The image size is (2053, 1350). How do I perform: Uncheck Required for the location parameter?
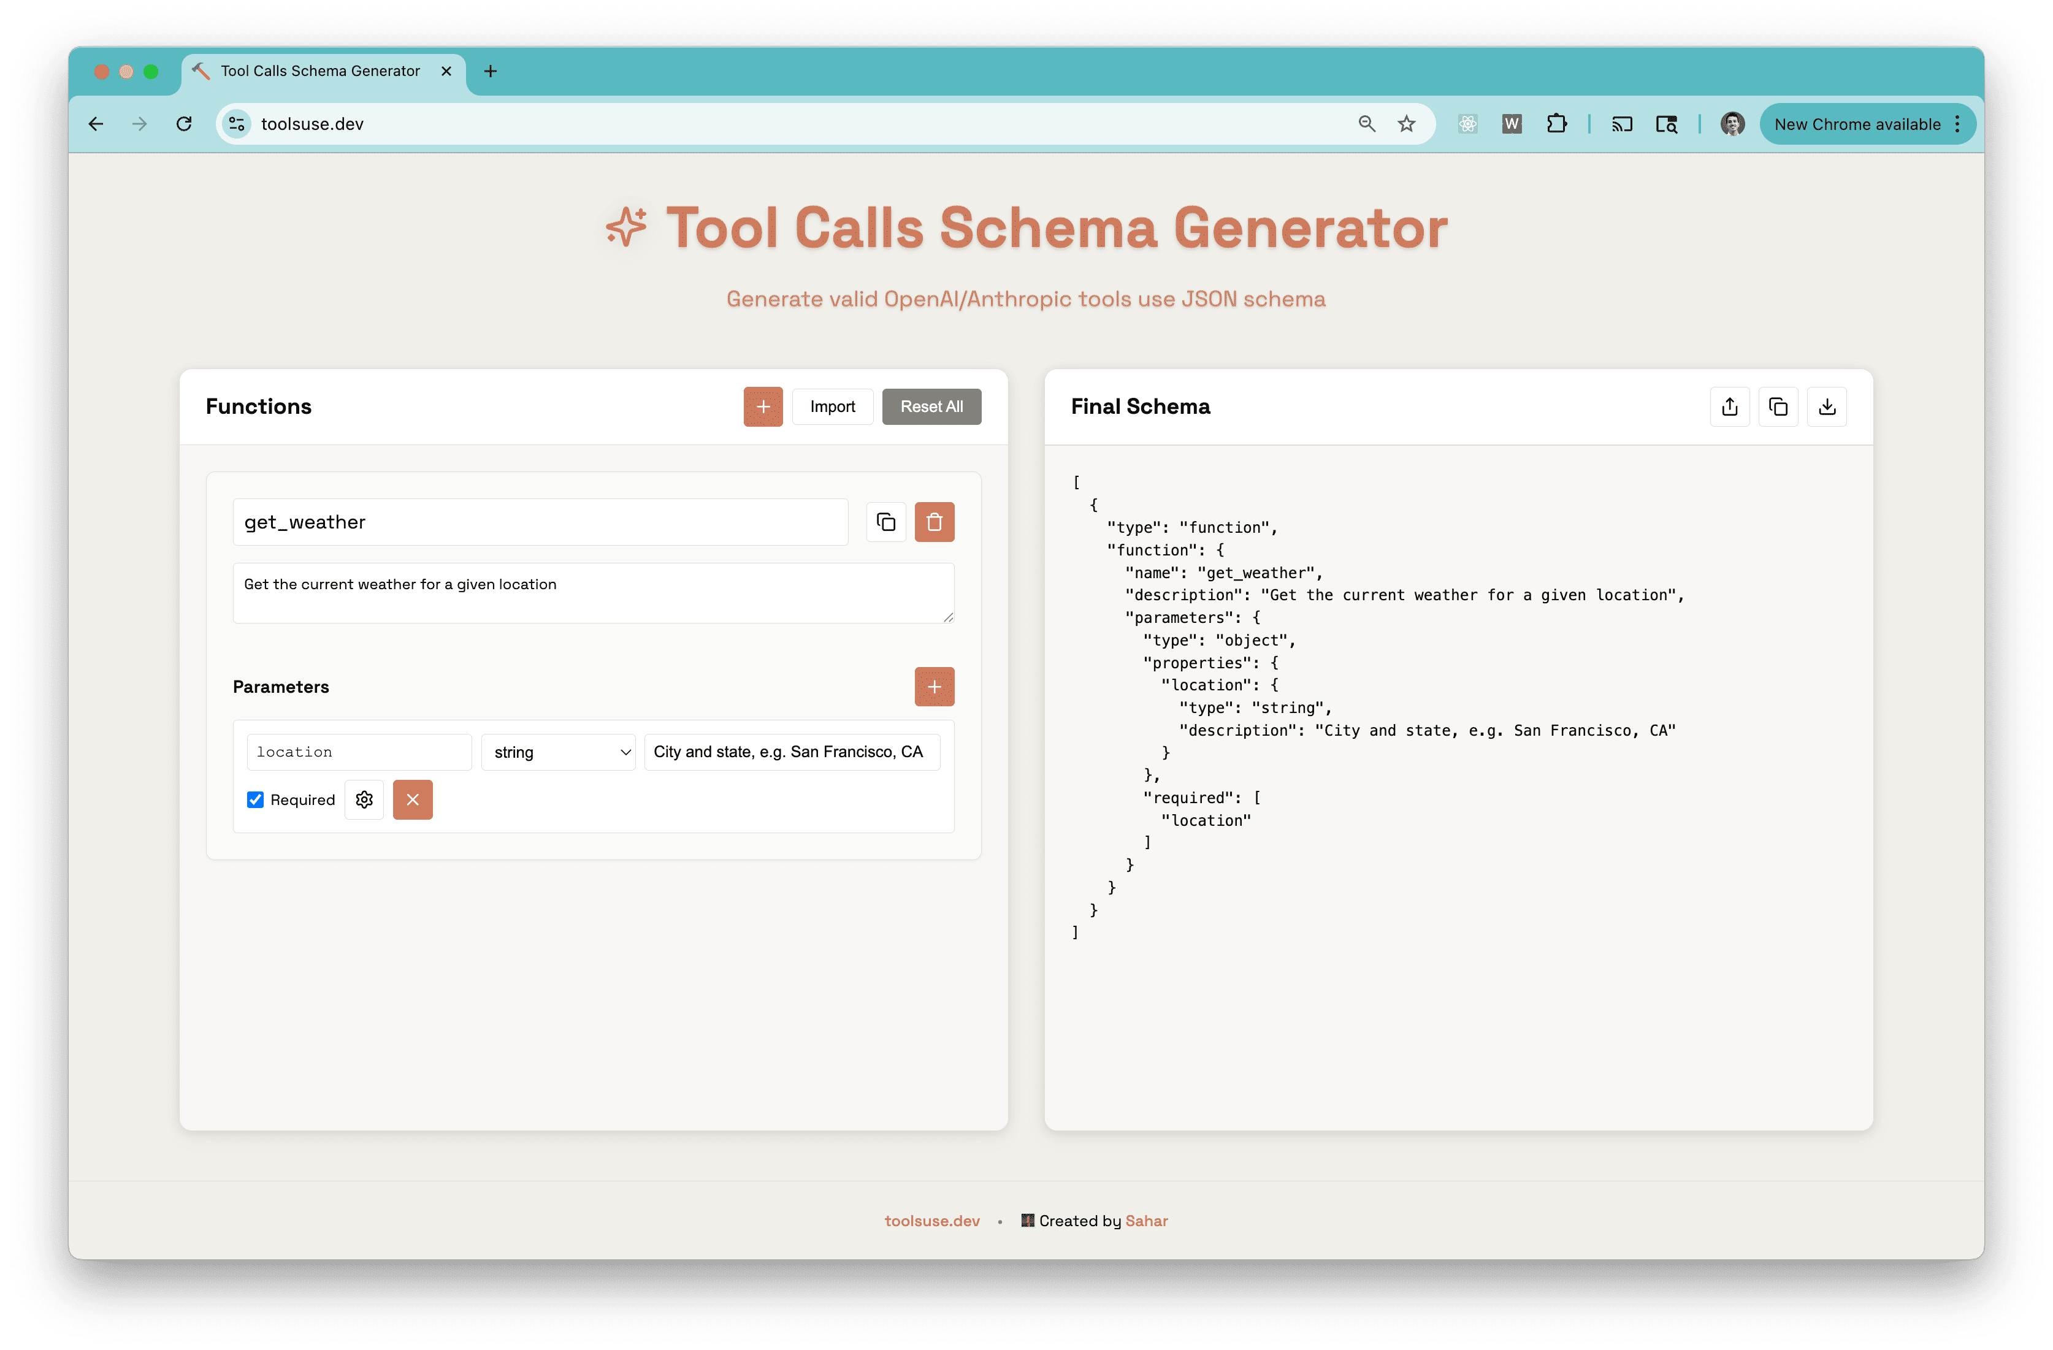[254, 799]
